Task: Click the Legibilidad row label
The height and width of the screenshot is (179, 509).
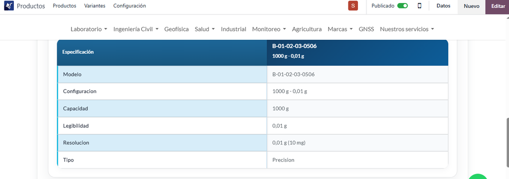Action: [76, 126]
